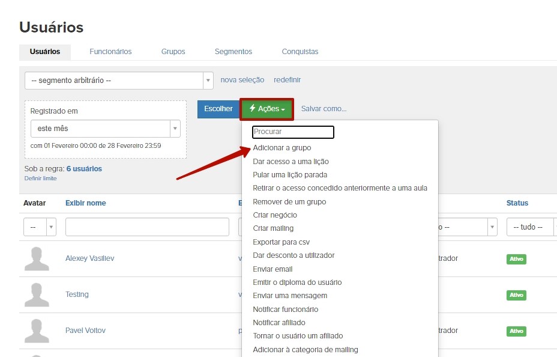Screen dimensions: 557x357
Task: Click the Ativo status badge for Testing
Action: 516,295
